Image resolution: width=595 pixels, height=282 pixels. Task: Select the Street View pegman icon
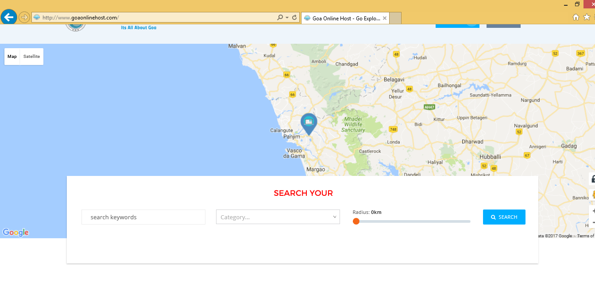coord(592,195)
